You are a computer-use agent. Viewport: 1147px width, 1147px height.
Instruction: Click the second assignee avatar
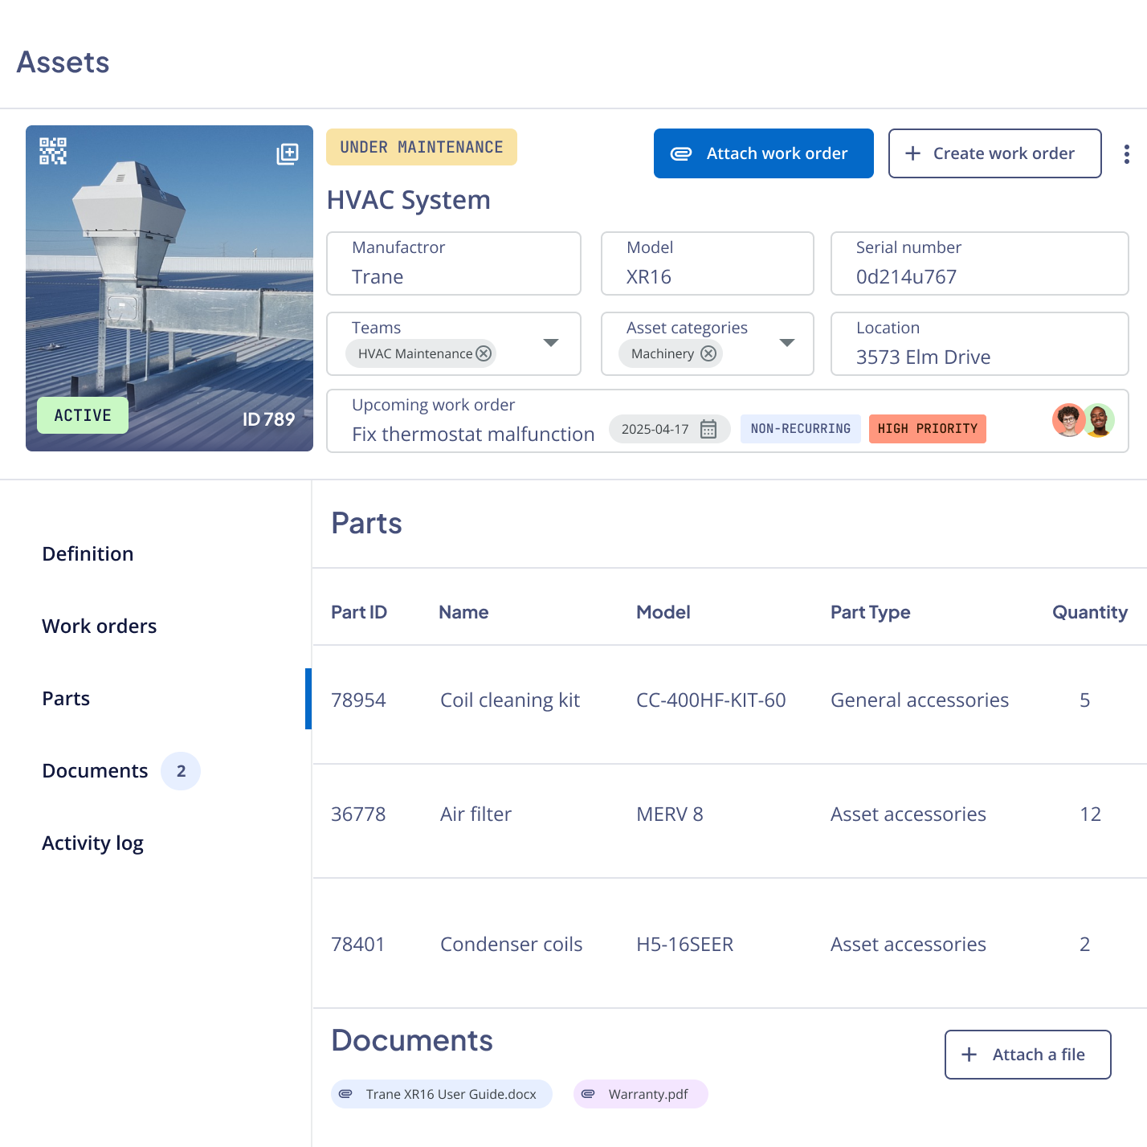click(x=1100, y=420)
